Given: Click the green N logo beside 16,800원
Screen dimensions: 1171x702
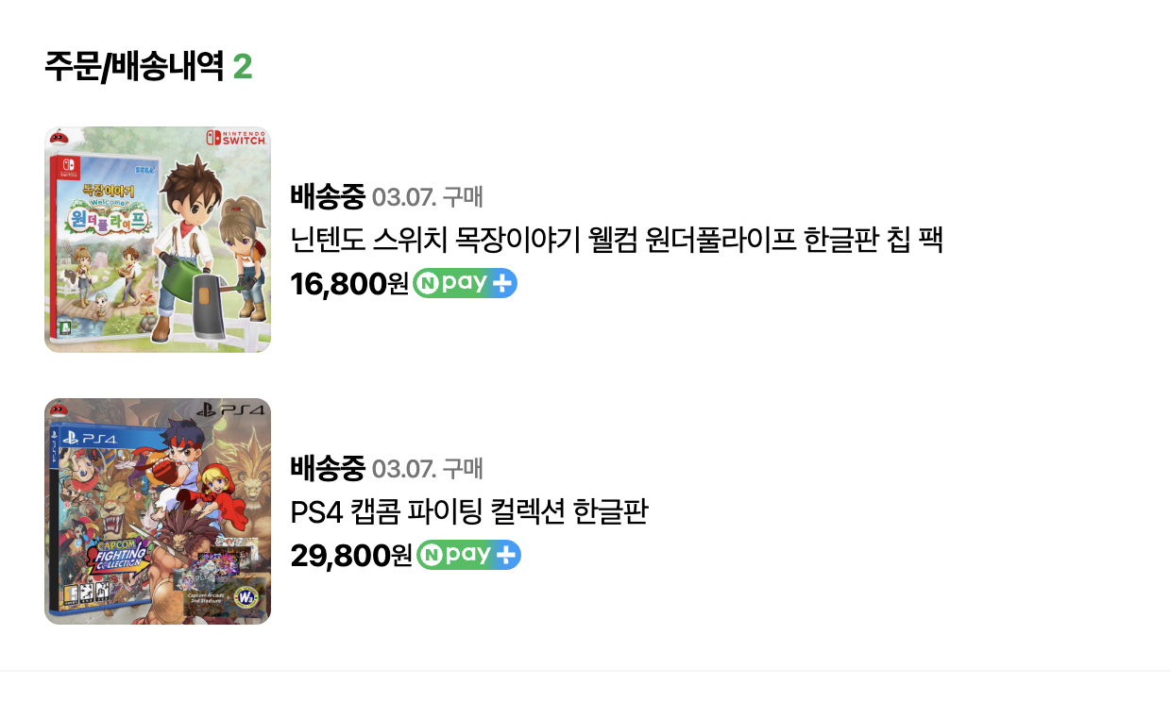Looking at the screenshot, I should [x=426, y=283].
